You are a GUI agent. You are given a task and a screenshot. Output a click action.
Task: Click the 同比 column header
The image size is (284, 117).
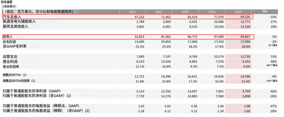(265, 12)
